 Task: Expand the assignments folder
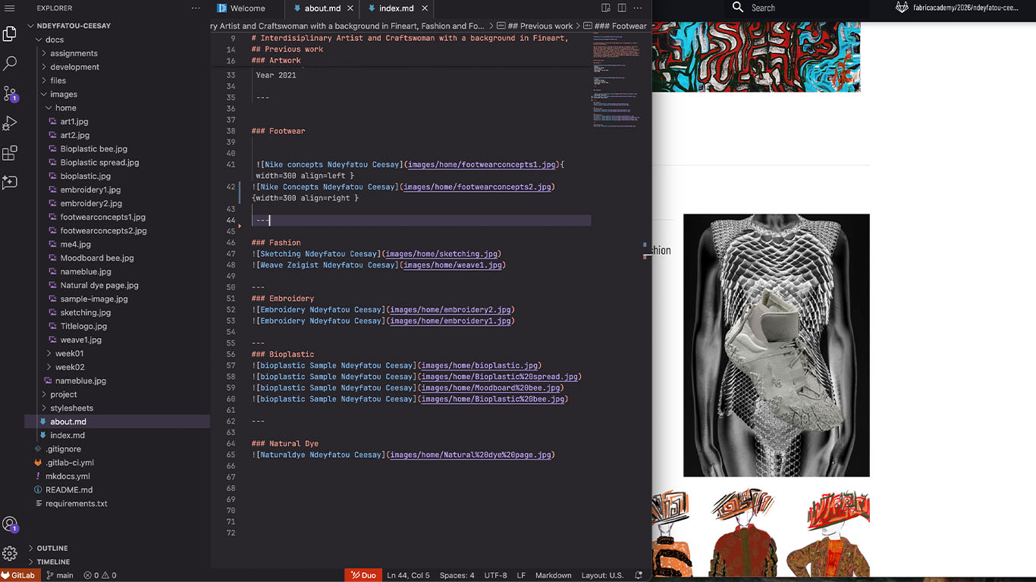point(74,53)
